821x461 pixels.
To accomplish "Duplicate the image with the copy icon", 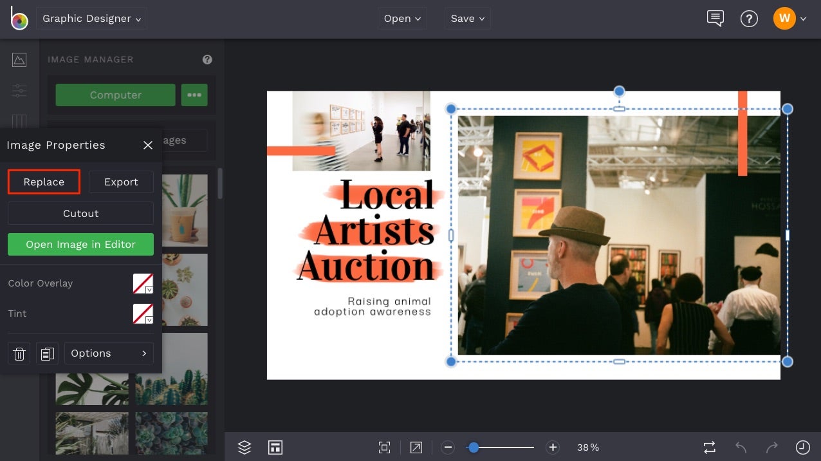I will [47, 353].
